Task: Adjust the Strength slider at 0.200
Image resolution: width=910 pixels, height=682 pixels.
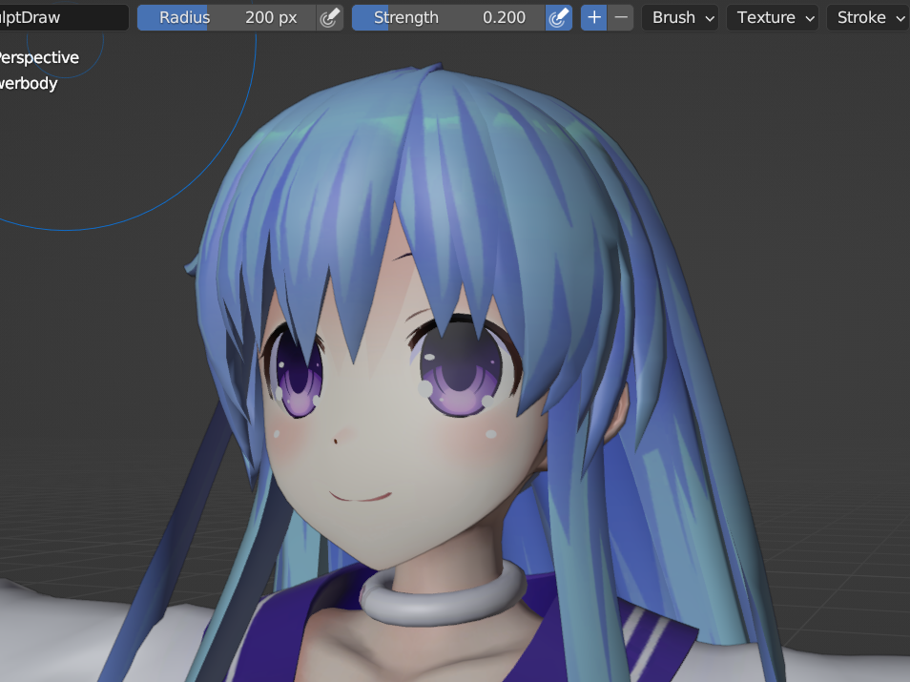Action: click(x=448, y=17)
